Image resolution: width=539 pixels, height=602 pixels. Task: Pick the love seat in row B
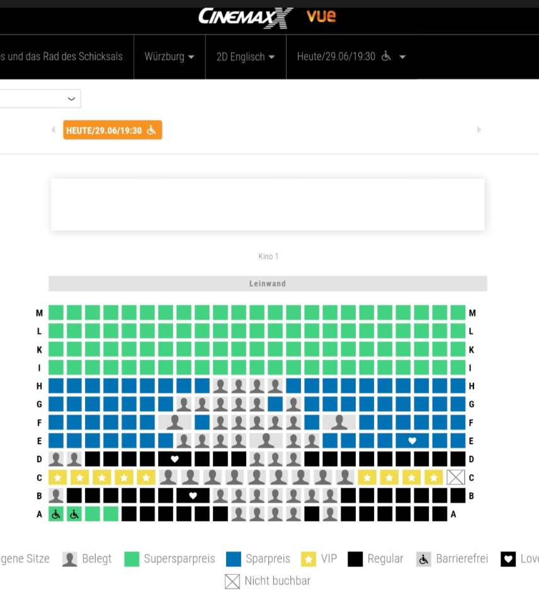point(193,496)
